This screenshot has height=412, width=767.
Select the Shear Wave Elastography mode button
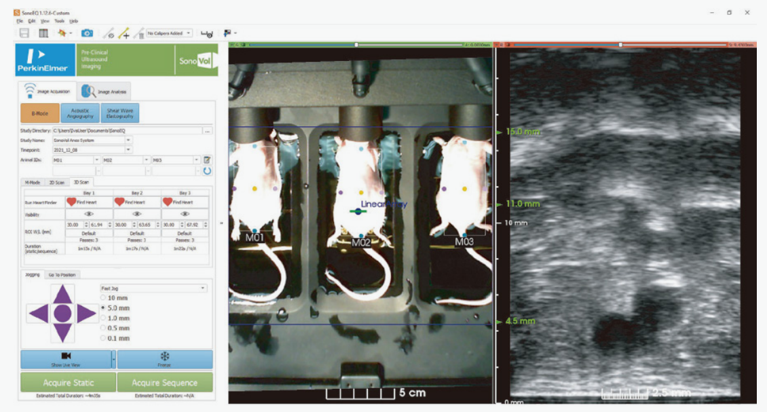click(120, 113)
